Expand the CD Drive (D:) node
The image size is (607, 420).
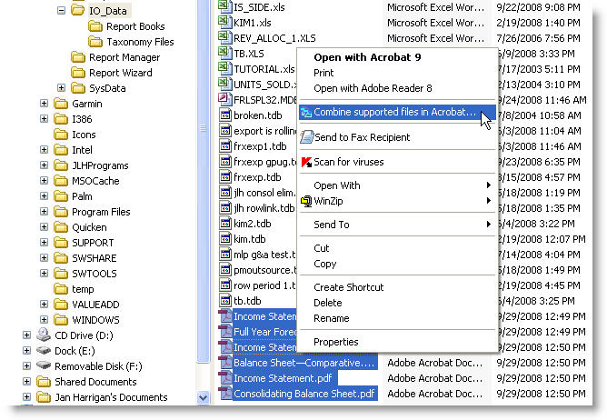coord(26,335)
